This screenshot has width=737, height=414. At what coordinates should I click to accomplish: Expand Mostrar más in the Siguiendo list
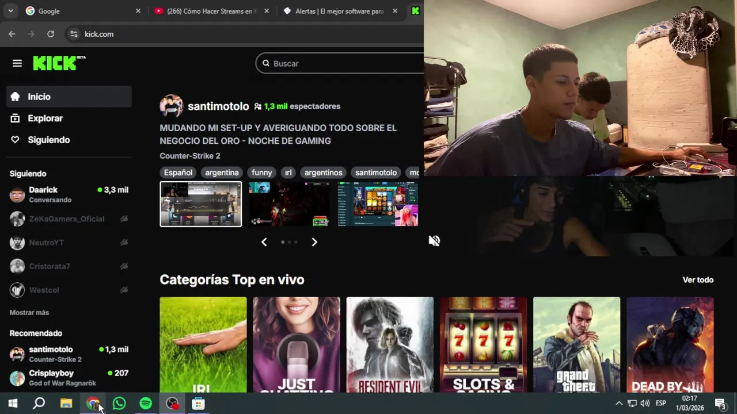click(x=29, y=313)
